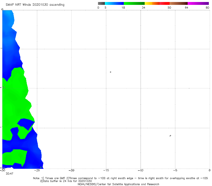
Task: Click the small island outline near -5 longitude
Action: click(170, 136)
